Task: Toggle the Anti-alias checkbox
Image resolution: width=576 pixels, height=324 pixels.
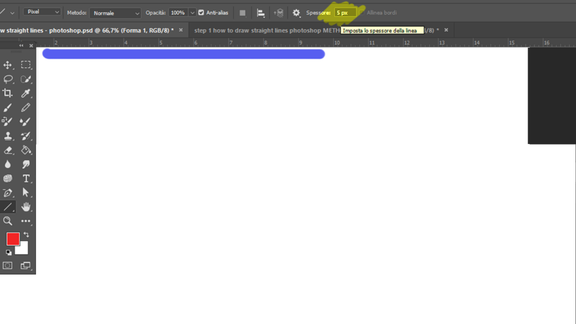Action: [201, 12]
